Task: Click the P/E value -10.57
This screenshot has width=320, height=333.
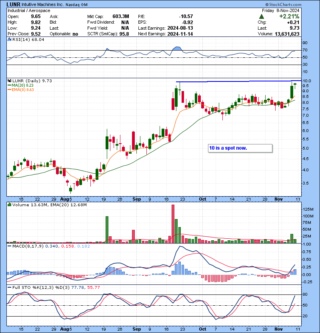Action: [186, 16]
